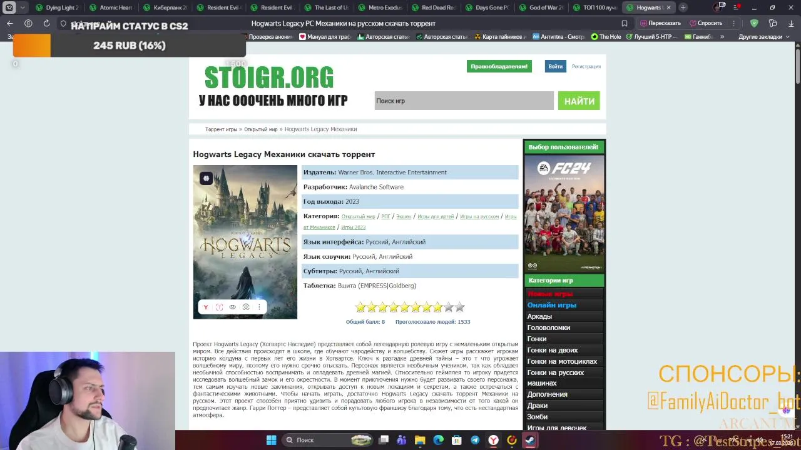Open the Teams icon in the taskbar
801x450 pixels.
pyautogui.click(x=401, y=440)
